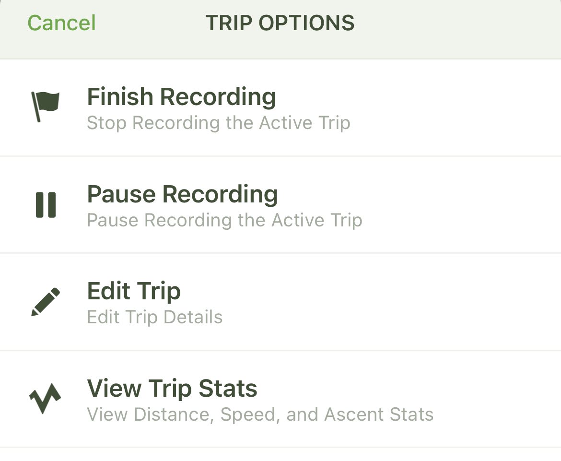Click header bar between Cancel and title
The height and width of the screenshot is (461, 561).
coord(150,24)
